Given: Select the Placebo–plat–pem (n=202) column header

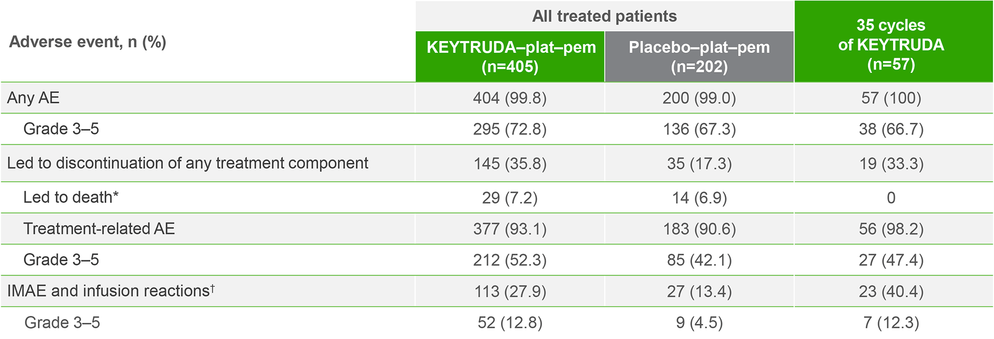Looking at the screenshot, I should [699, 57].
